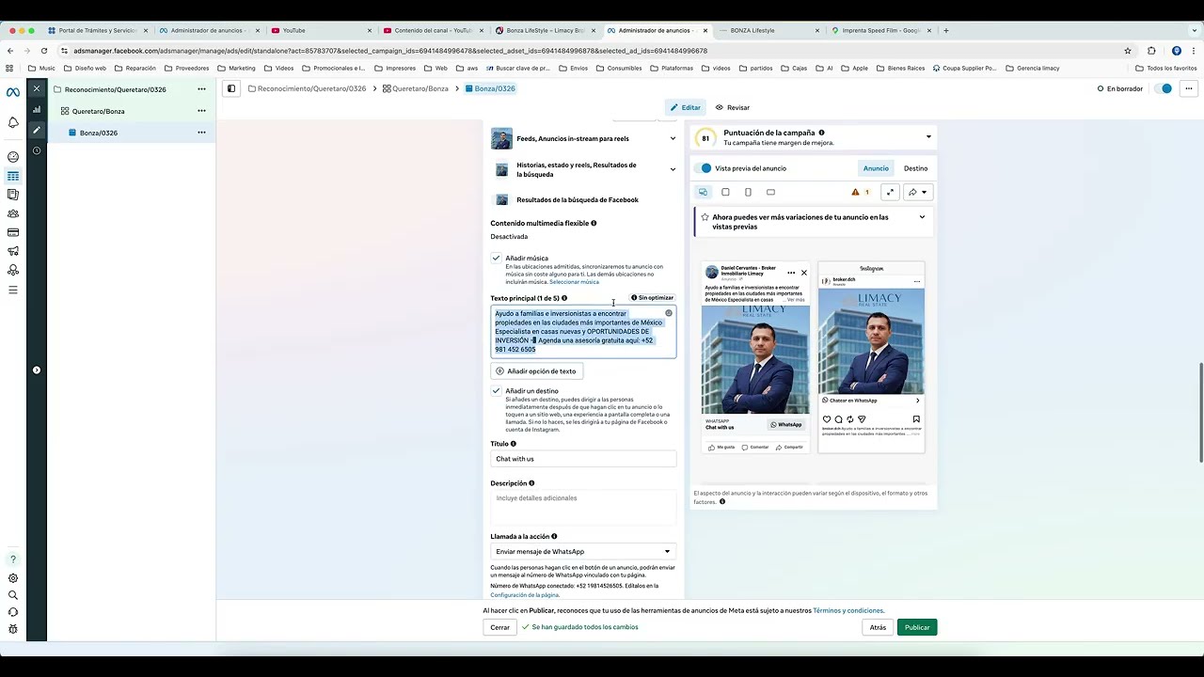Open the performance chart view icon
The width and height of the screenshot is (1204, 677).
pos(37,110)
